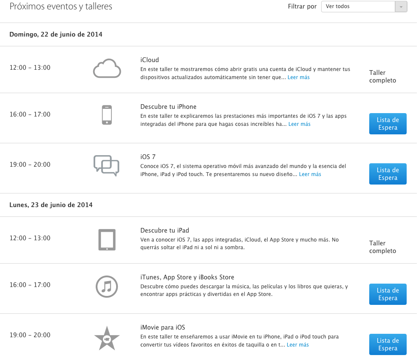Click Lista de Espera for iMovie para iOS
Screen dimensions: 419x361
[388, 344]
